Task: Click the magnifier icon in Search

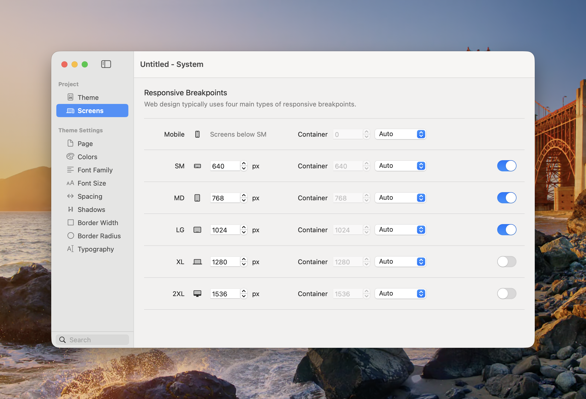Action: pos(62,340)
